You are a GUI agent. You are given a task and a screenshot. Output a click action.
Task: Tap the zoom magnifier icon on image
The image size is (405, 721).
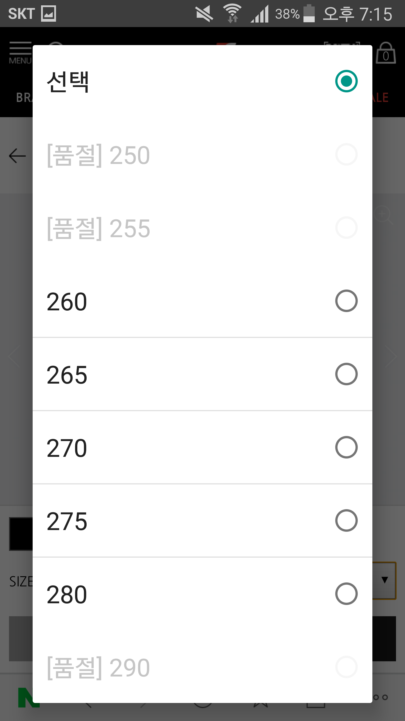[x=383, y=215]
